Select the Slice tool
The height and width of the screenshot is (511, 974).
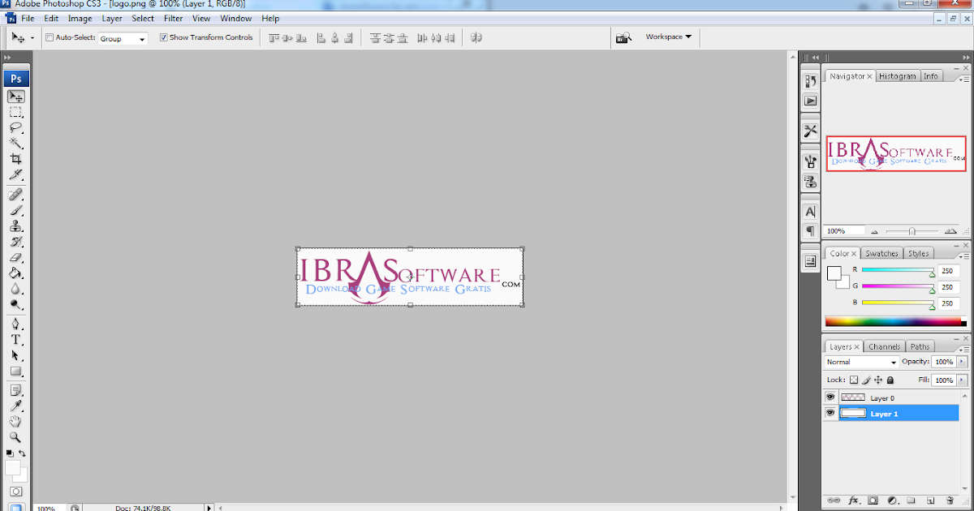coord(16,174)
